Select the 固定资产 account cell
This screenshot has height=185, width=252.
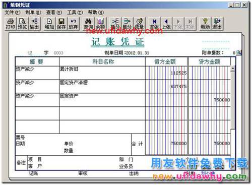point(102,100)
